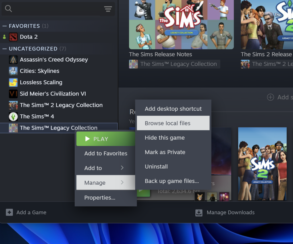Collapse the Uncategorized category
This screenshot has height=244, width=293.
pyautogui.click(x=5, y=49)
